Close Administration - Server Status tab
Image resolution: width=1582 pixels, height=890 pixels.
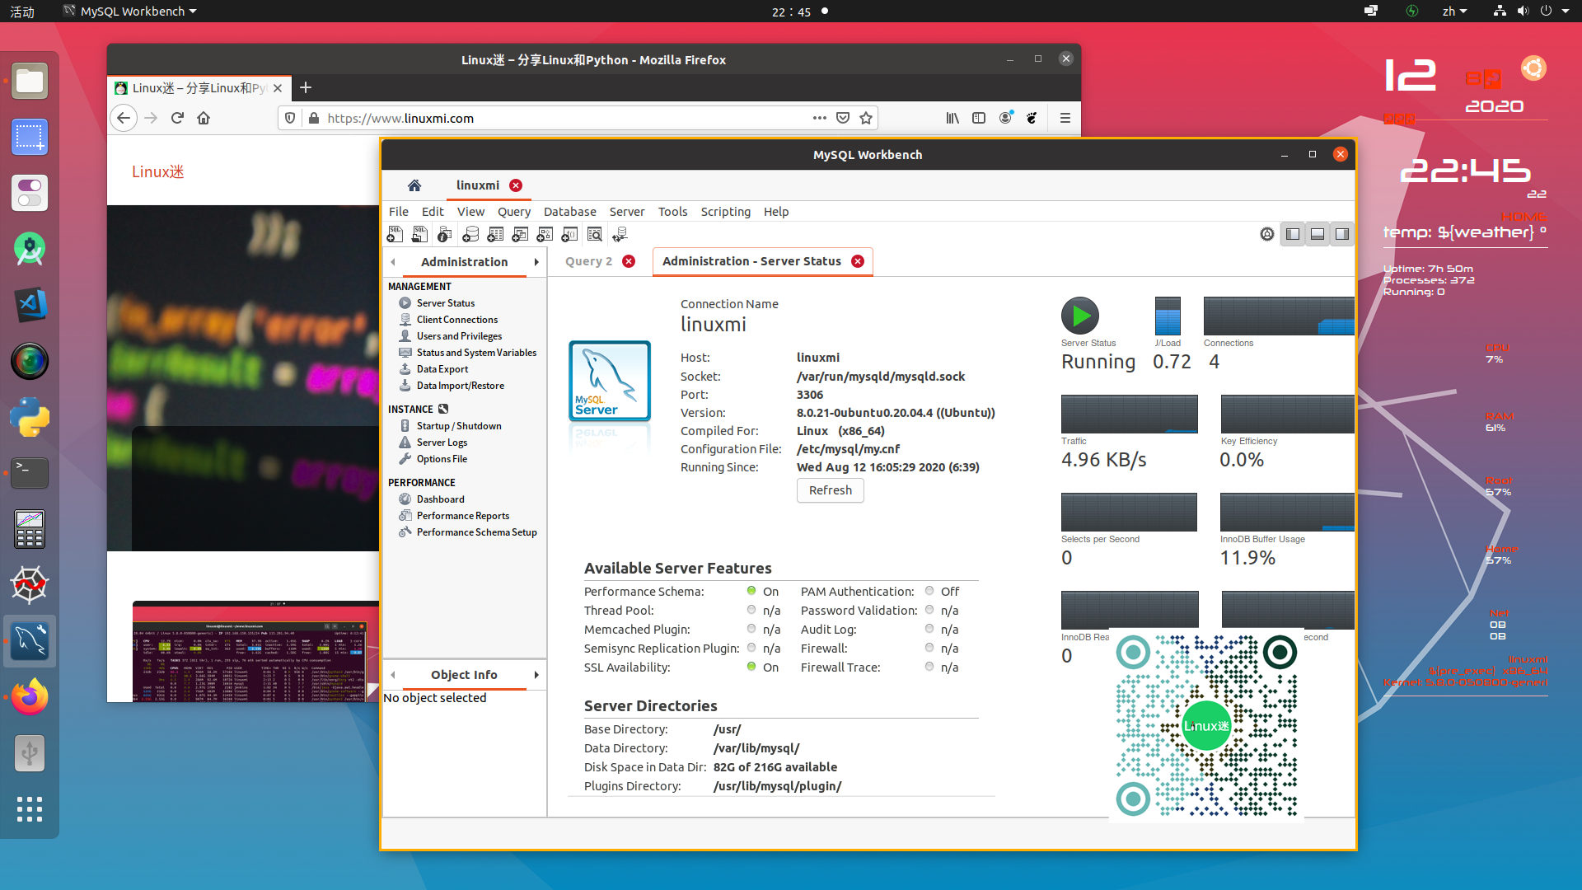pos(858,261)
